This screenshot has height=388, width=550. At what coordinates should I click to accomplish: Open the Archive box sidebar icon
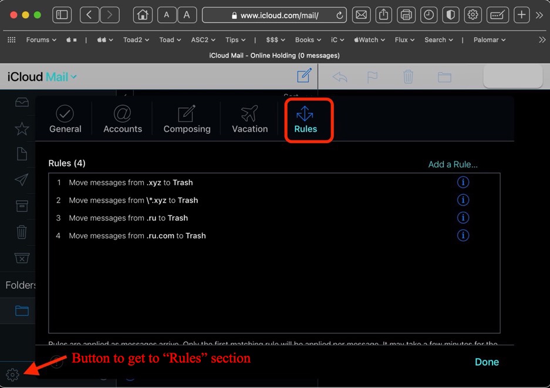pyautogui.click(x=22, y=206)
